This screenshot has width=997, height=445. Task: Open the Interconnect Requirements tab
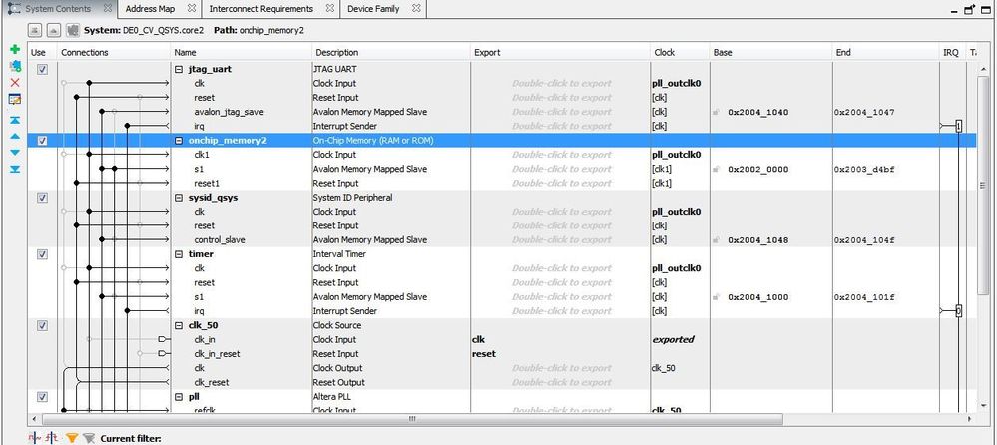260,9
